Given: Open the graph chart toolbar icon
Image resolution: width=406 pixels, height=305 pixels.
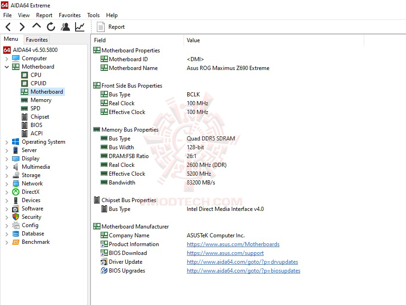Looking at the screenshot, I should tap(80, 27).
